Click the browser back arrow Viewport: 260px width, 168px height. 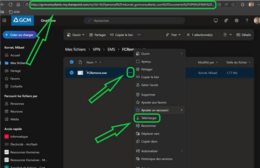3,5
